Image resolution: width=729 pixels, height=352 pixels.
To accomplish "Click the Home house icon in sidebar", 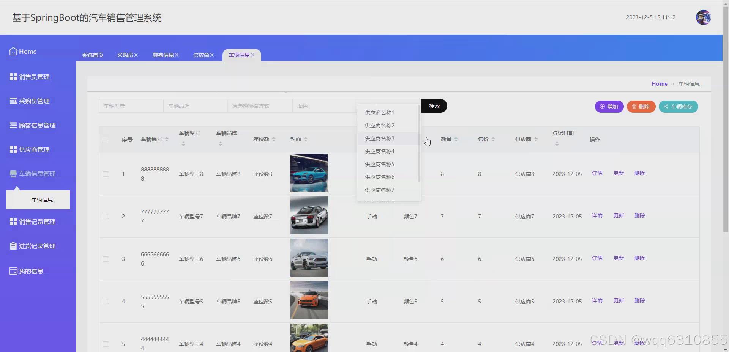I will click(x=13, y=51).
